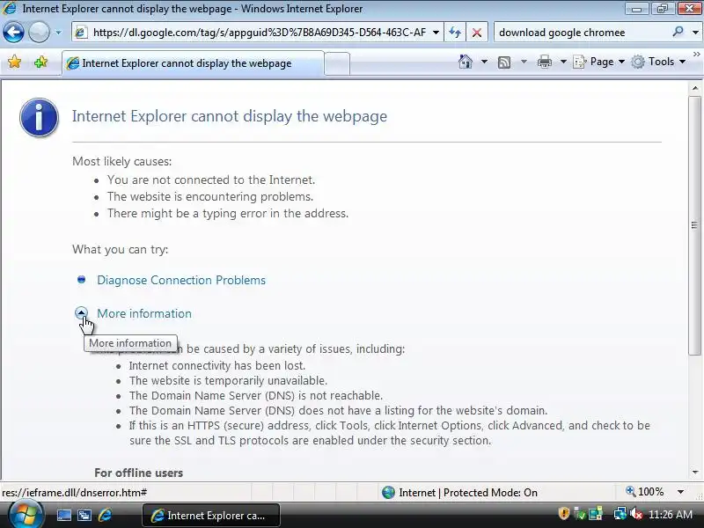Collapse the More information arrow toggle
The width and height of the screenshot is (704, 528).
click(x=81, y=313)
